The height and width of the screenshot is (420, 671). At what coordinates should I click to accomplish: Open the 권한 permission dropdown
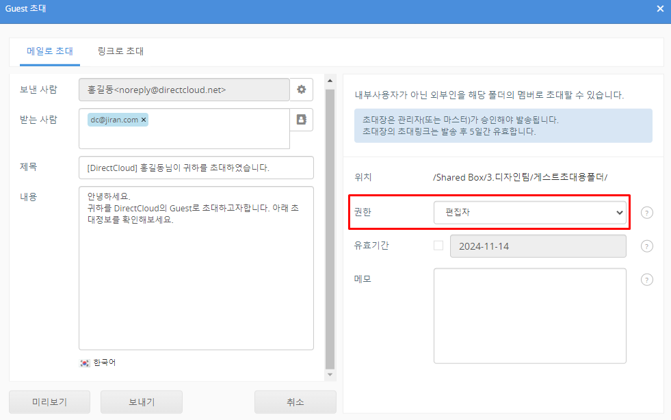pos(530,213)
